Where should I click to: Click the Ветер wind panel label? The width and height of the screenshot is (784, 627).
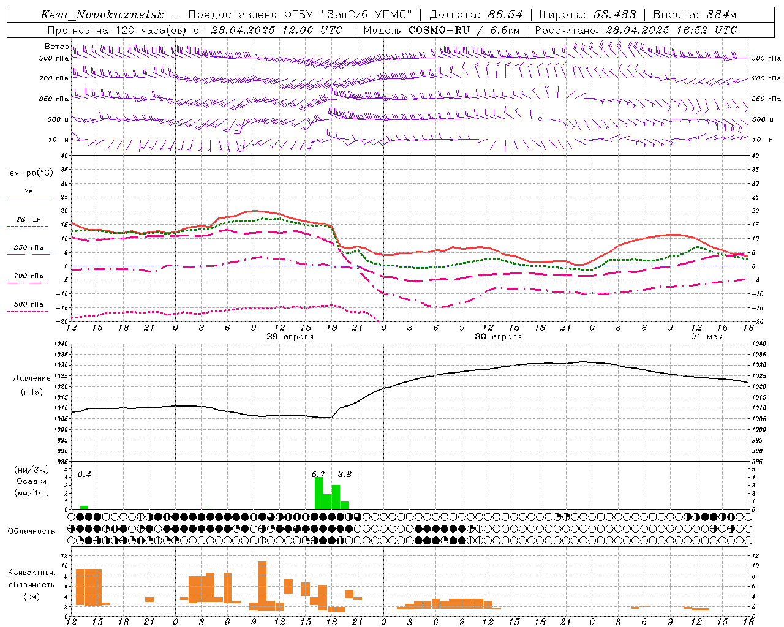point(56,47)
